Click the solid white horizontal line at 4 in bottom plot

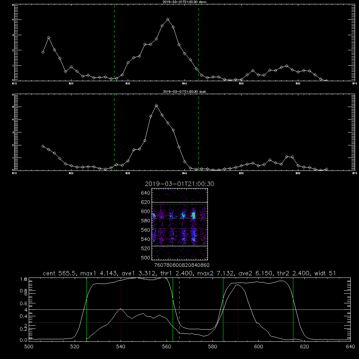[190, 309]
